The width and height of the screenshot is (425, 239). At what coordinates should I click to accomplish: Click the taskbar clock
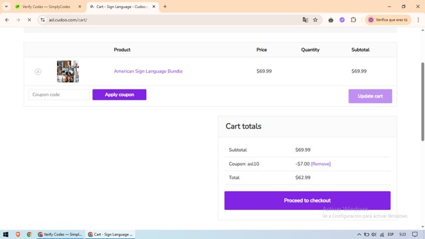coord(402,234)
